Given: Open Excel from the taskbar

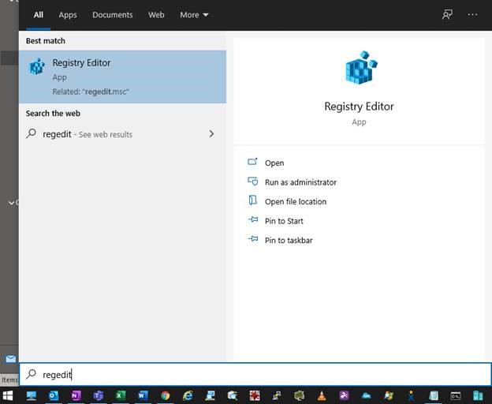Looking at the screenshot, I should click(121, 396).
